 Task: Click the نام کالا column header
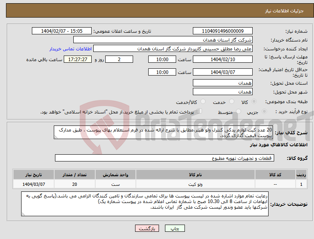195,175
